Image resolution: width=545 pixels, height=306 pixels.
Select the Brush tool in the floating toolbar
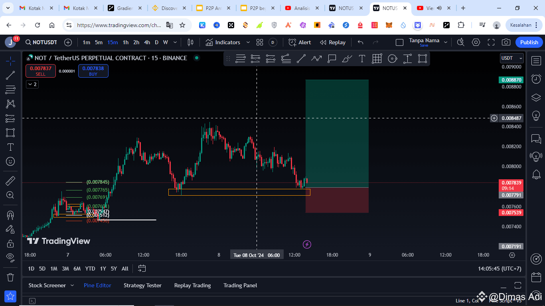coord(347,59)
